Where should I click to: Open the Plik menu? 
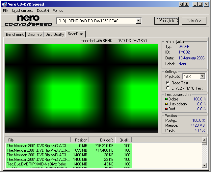(x=6, y=11)
